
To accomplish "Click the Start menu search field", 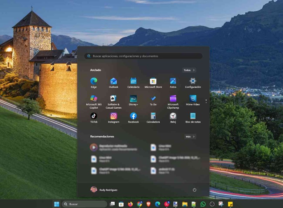I will pyautogui.click(x=143, y=56).
